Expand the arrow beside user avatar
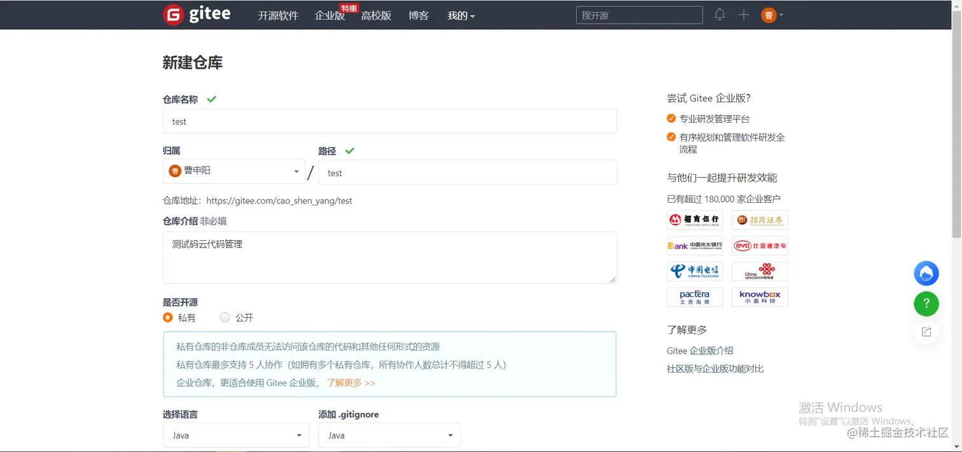The image size is (962, 452). 781,15
